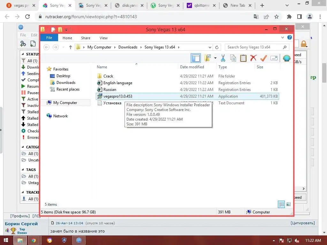Click qBittorrent add torrent file icon
Viewport: 327px width, 245px height.
[33, 43]
